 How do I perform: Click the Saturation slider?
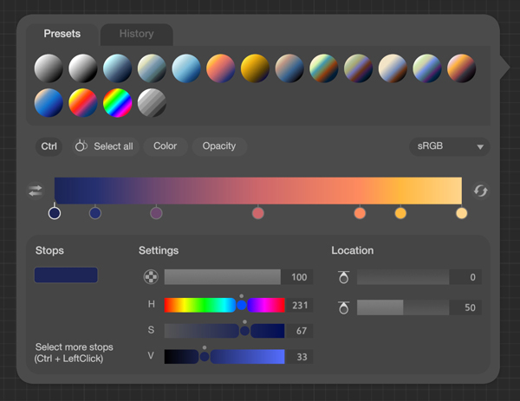[224, 331]
